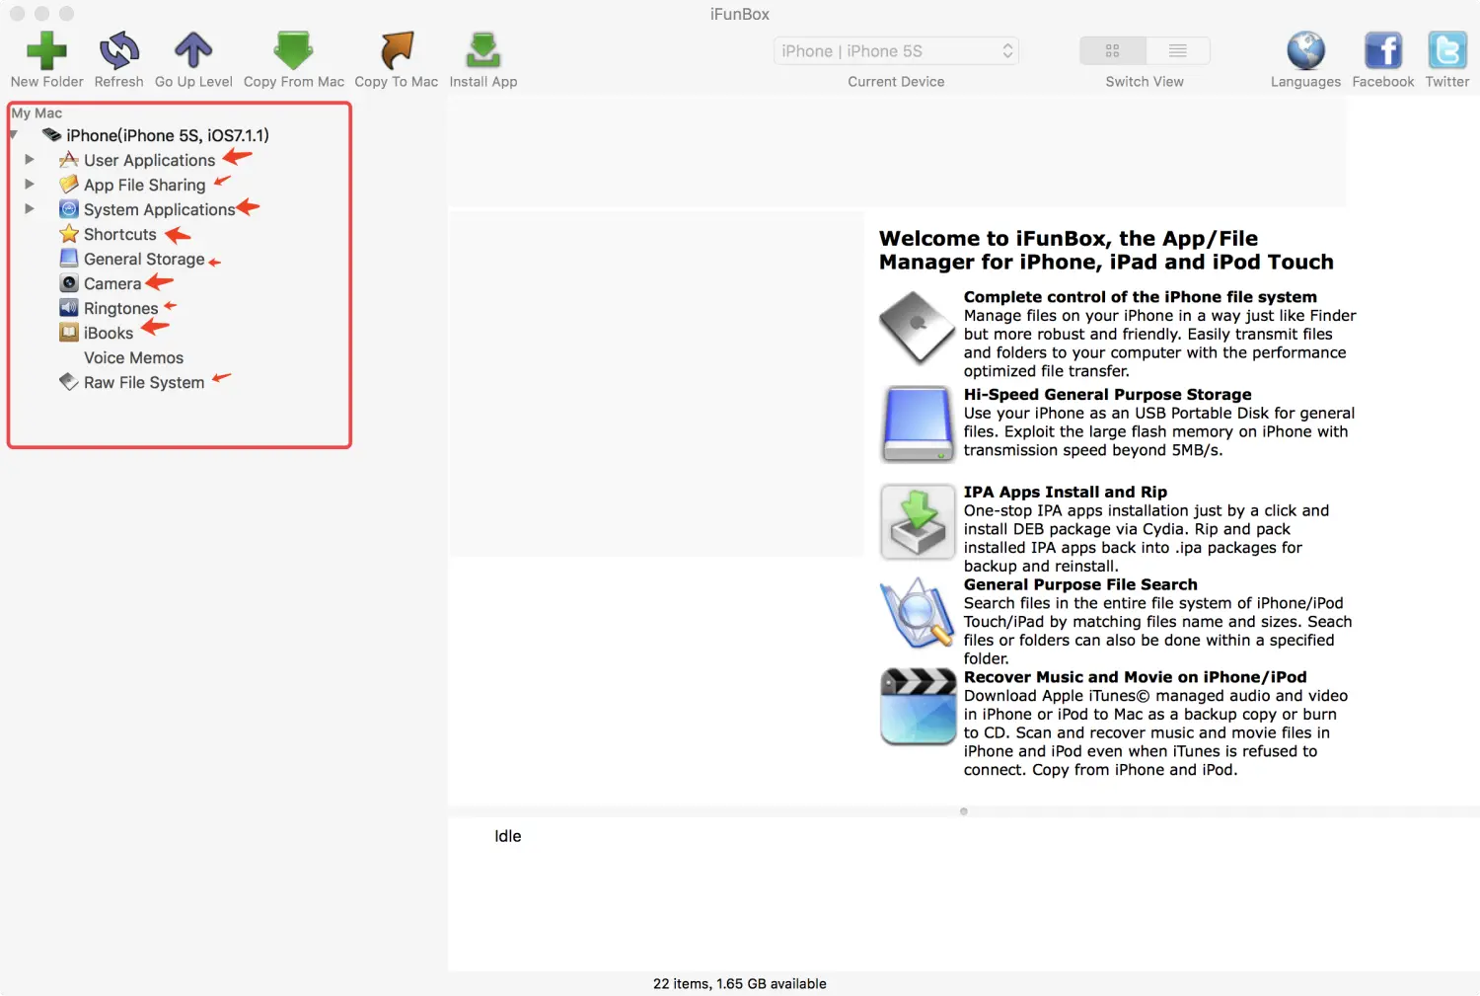Viewport: 1480px width, 996px height.
Task: Select Ringtones in the sidebar
Action: tap(120, 308)
